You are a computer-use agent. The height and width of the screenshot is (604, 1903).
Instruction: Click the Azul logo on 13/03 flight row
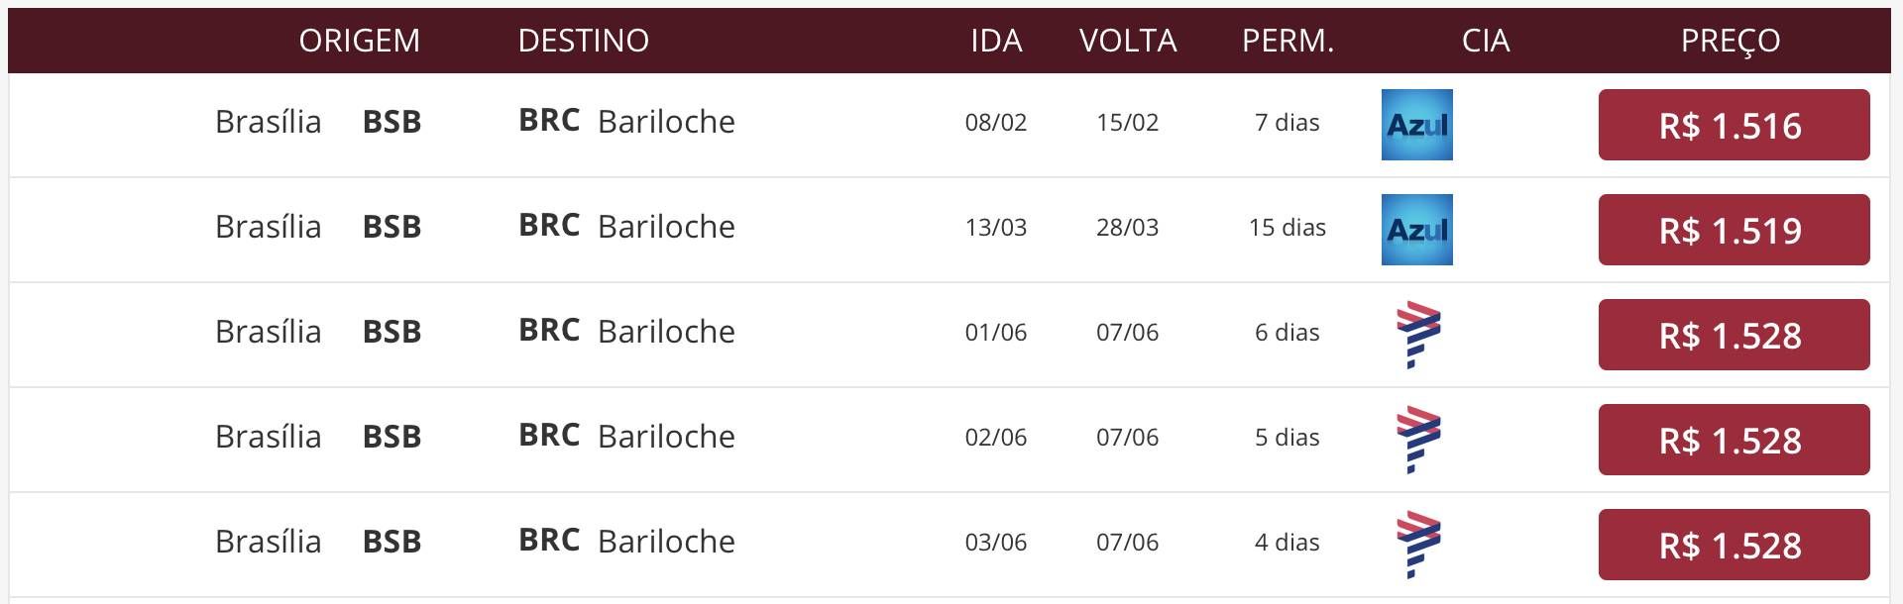pyautogui.click(x=1417, y=230)
